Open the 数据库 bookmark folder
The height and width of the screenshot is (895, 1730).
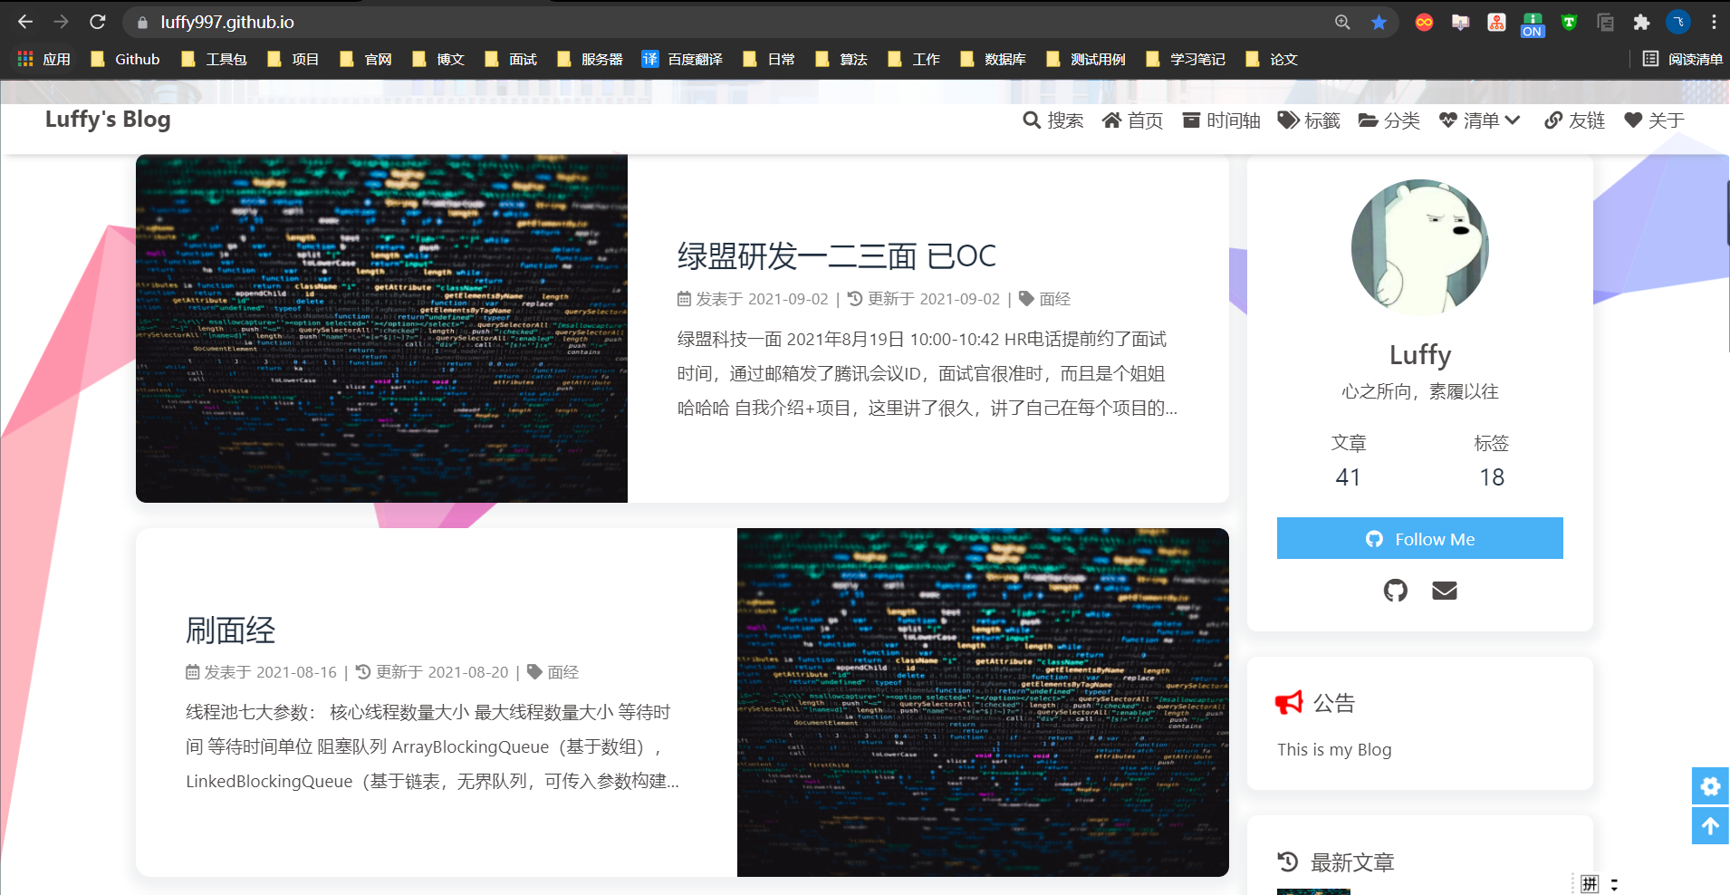[994, 59]
